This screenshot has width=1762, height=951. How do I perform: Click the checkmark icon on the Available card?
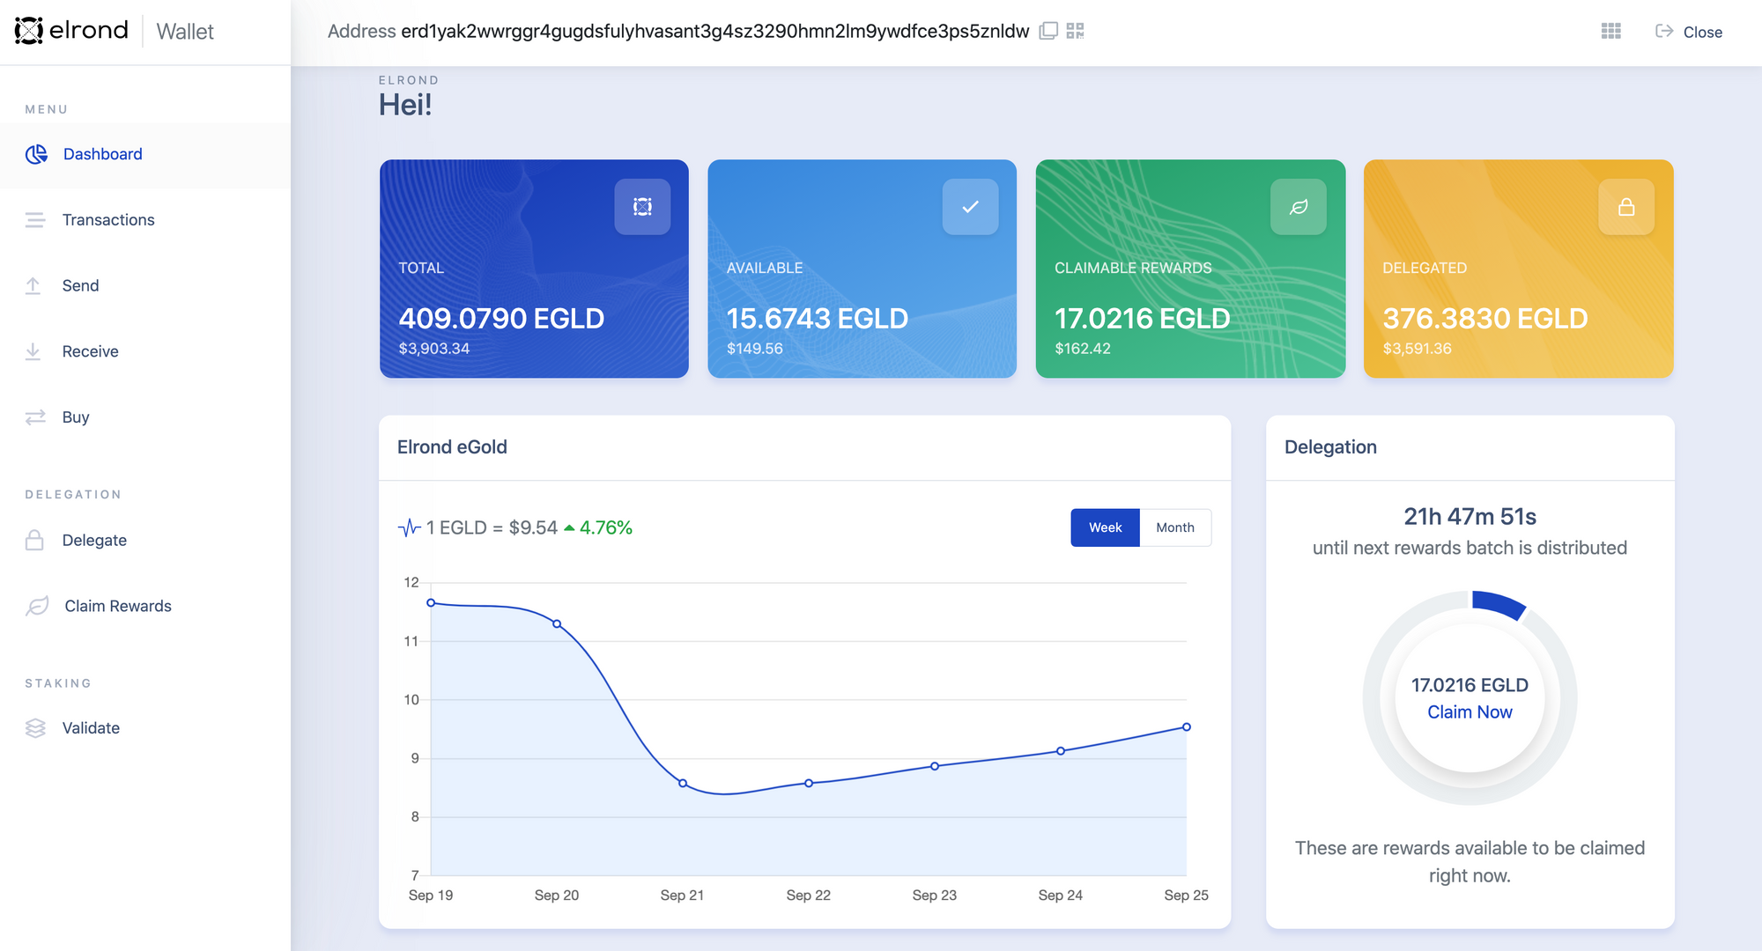tap(970, 207)
